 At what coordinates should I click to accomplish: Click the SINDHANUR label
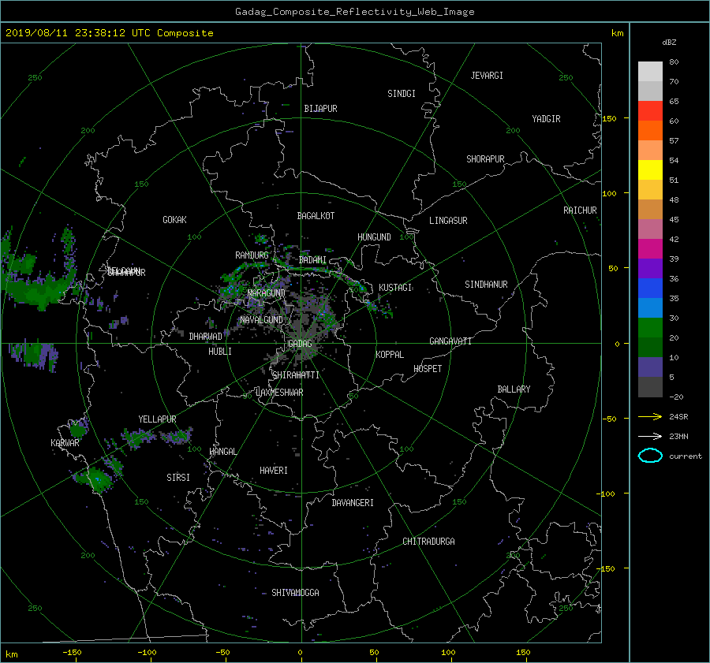click(x=486, y=285)
